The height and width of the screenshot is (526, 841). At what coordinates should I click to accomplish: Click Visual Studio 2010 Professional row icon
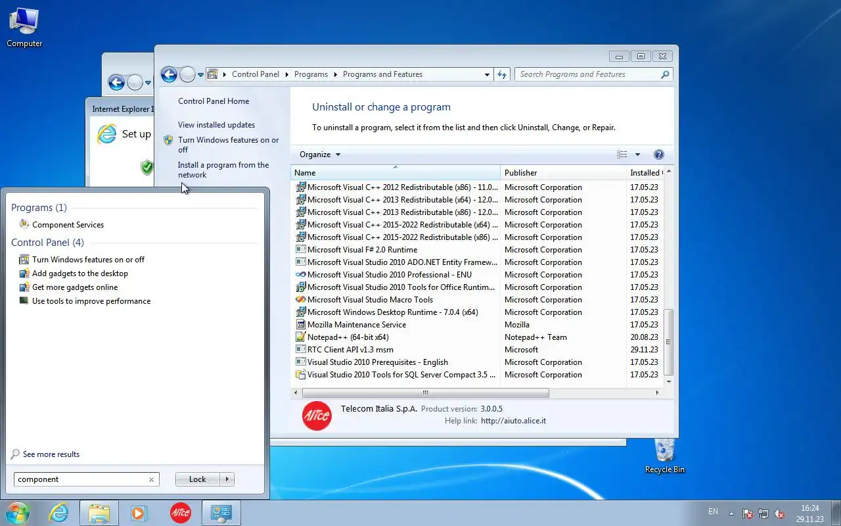point(301,274)
